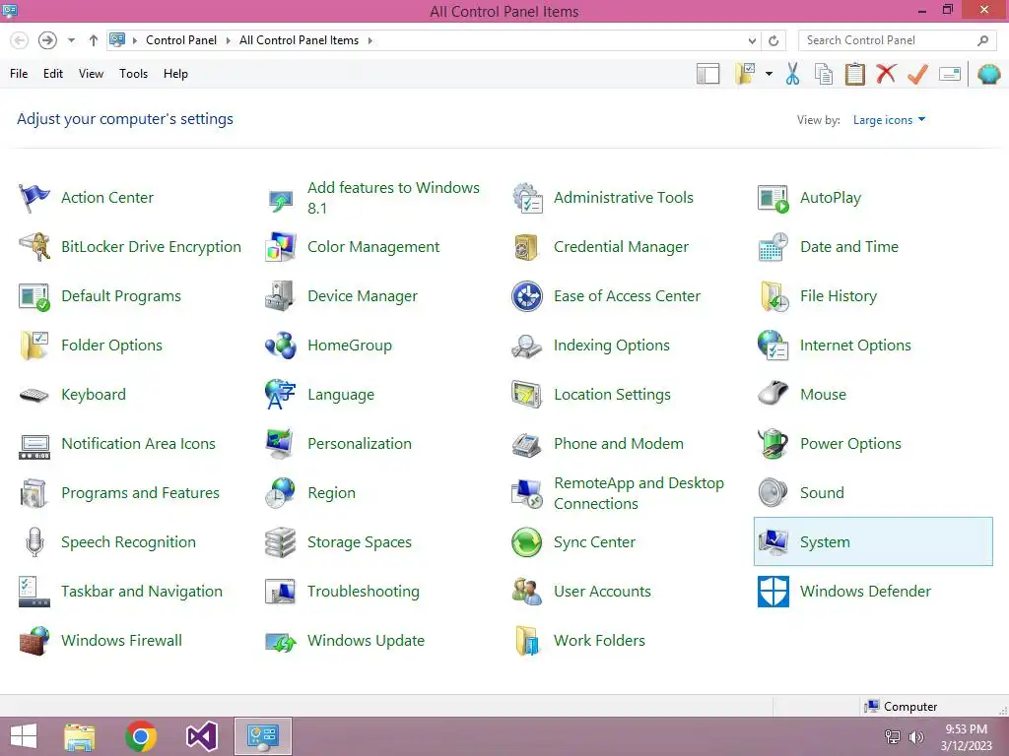The width and height of the screenshot is (1009, 756).
Task: Open the User Accounts link
Action: point(602,592)
